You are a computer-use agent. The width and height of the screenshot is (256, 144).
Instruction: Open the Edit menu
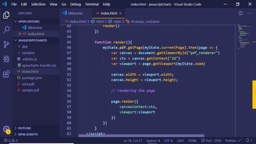[x=24, y=4]
